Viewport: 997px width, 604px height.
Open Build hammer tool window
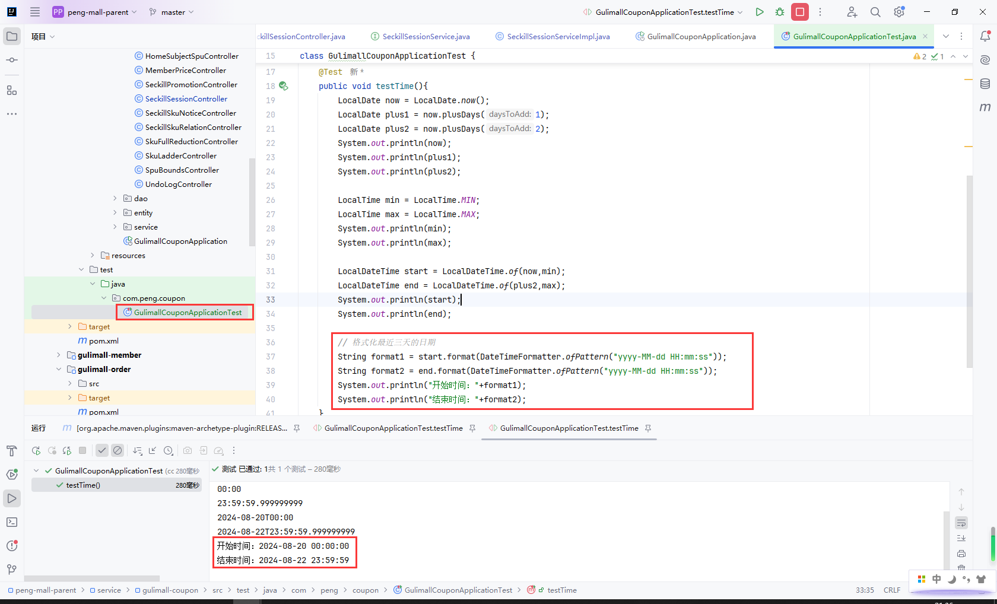(12, 451)
